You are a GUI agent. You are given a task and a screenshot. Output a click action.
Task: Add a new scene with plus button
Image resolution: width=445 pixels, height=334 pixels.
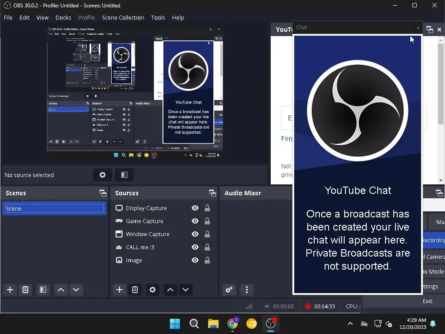pos(10,290)
